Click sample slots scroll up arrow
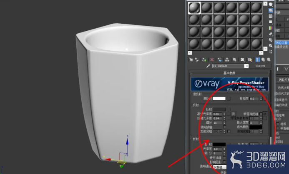Screen dimensions: 289x174 (265, 4)
